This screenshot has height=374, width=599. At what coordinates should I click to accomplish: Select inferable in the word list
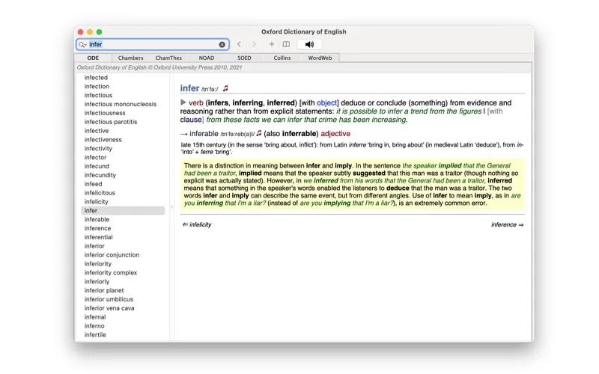tap(97, 219)
